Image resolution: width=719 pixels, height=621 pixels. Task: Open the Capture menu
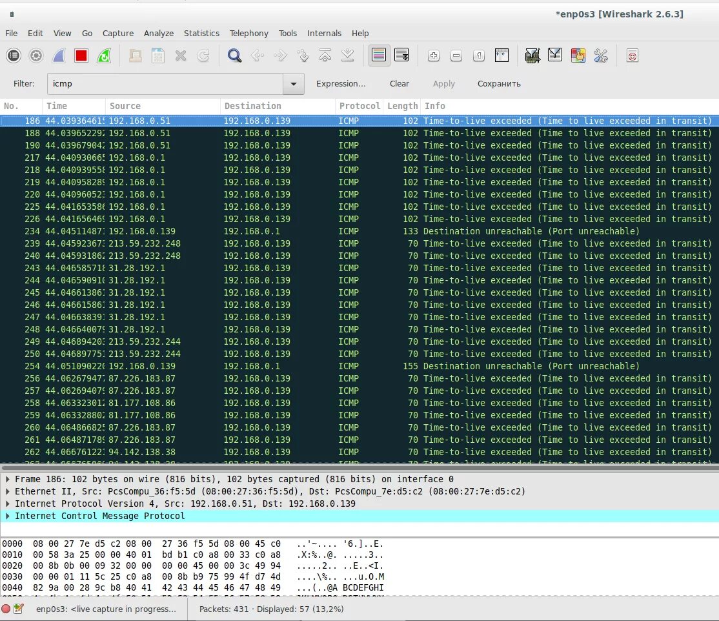pyautogui.click(x=118, y=33)
